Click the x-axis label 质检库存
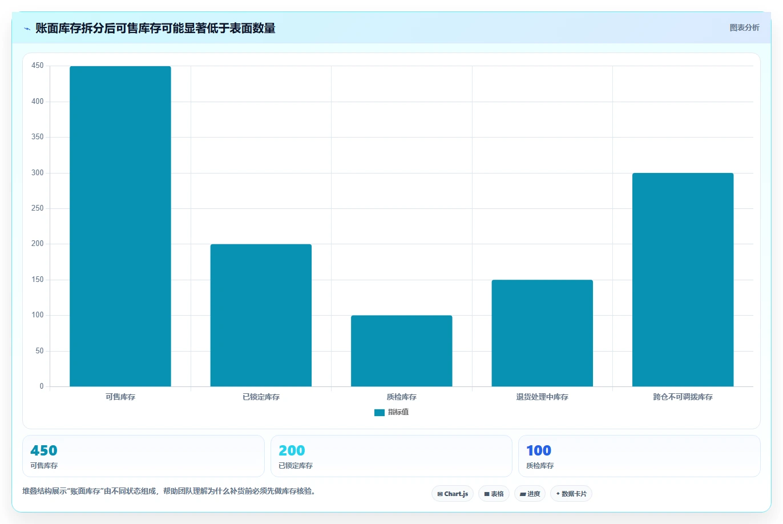The image size is (783, 524). point(402,397)
